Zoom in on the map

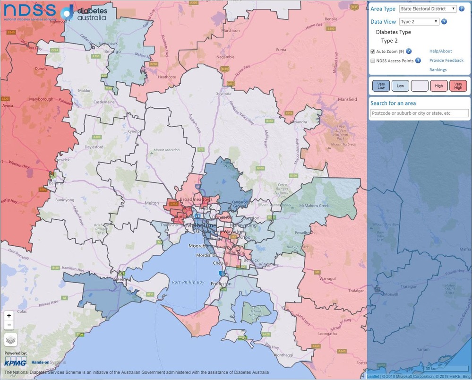[x=9, y=316]
